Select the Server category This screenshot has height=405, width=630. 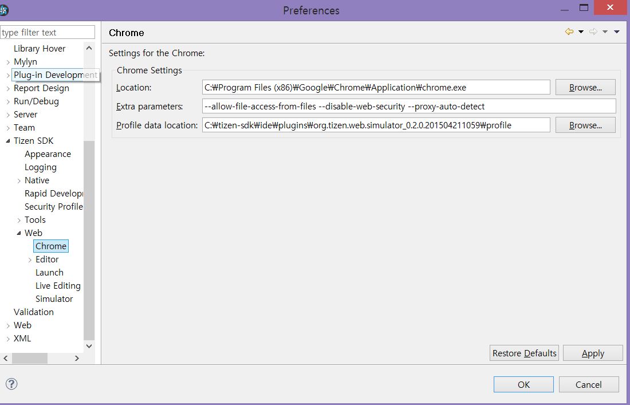25,115
